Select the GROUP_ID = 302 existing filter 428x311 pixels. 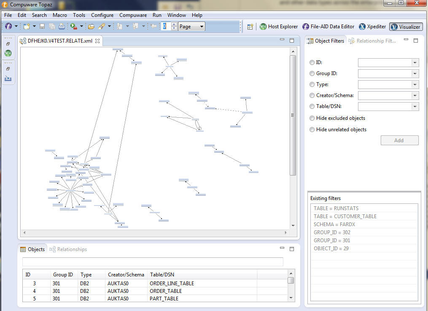click(x=332, y=232)
